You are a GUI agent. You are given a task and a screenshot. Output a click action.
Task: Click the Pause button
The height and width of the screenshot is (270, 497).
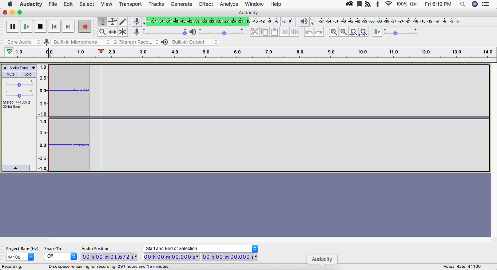(12, 27)
